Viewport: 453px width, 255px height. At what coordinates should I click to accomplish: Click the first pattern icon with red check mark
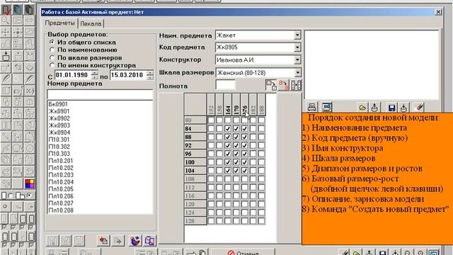pos(6,9)
